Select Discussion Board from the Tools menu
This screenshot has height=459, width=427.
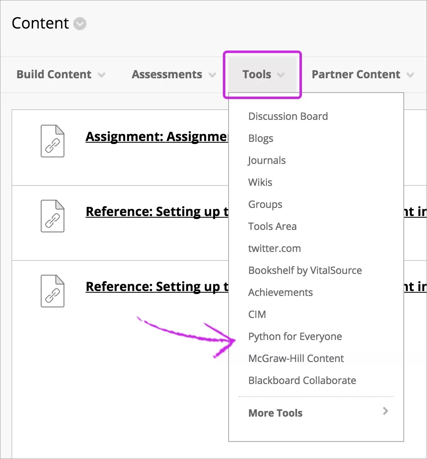288,116
